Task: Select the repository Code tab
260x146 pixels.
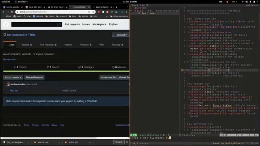Action: tap(10, 45)
